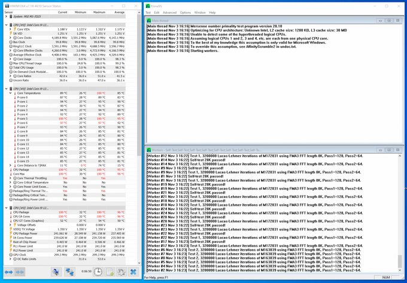The width and height of the screenshot is (407, 283).
Task: Click the Average column header
Action: [119, 11]
